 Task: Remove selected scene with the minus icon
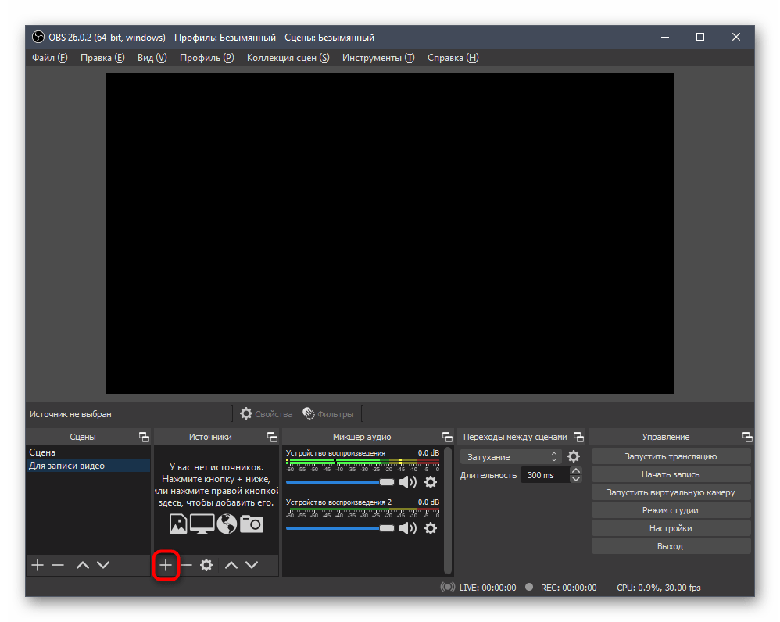click(x=58, y=565)
